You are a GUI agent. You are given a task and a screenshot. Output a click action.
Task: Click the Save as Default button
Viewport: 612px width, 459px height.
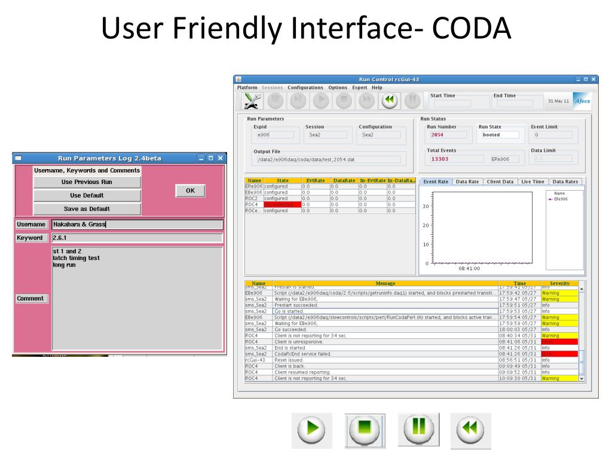pyautogui.click(x=87, y=209)
